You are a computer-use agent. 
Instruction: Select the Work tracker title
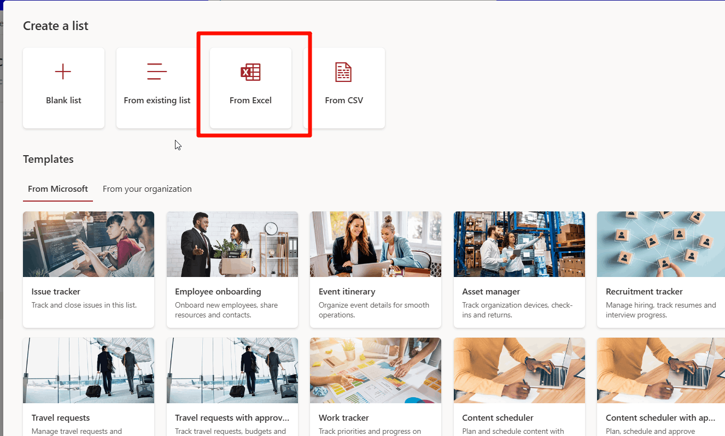point(344,418)
